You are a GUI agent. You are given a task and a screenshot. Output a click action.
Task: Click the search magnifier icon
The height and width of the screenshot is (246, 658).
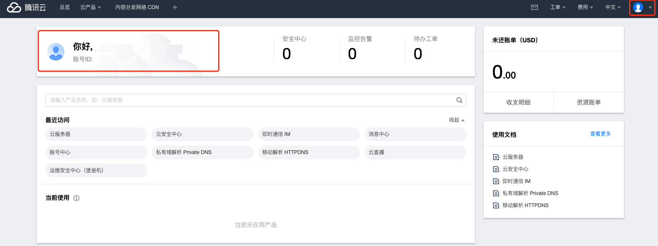coord(459,100)
